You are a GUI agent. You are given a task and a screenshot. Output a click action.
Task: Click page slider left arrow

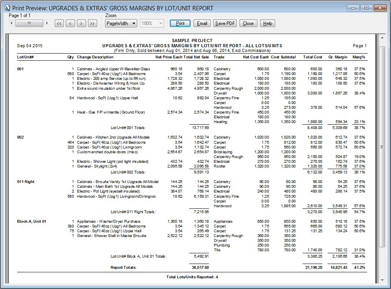[11, 23]
